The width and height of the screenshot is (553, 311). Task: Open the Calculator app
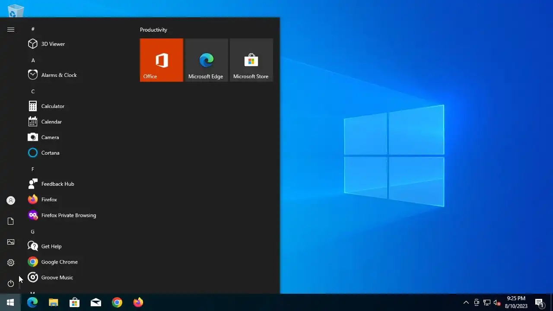point(78,106)
